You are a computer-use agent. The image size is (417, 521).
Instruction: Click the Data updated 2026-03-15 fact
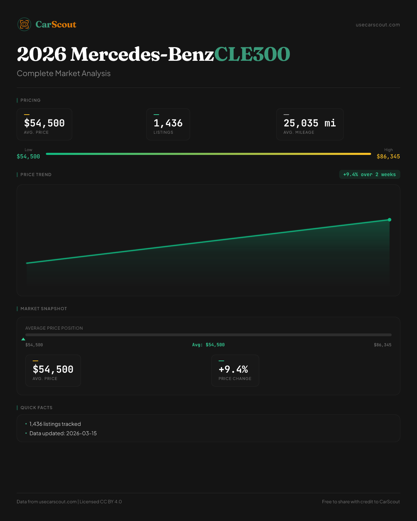63,433
